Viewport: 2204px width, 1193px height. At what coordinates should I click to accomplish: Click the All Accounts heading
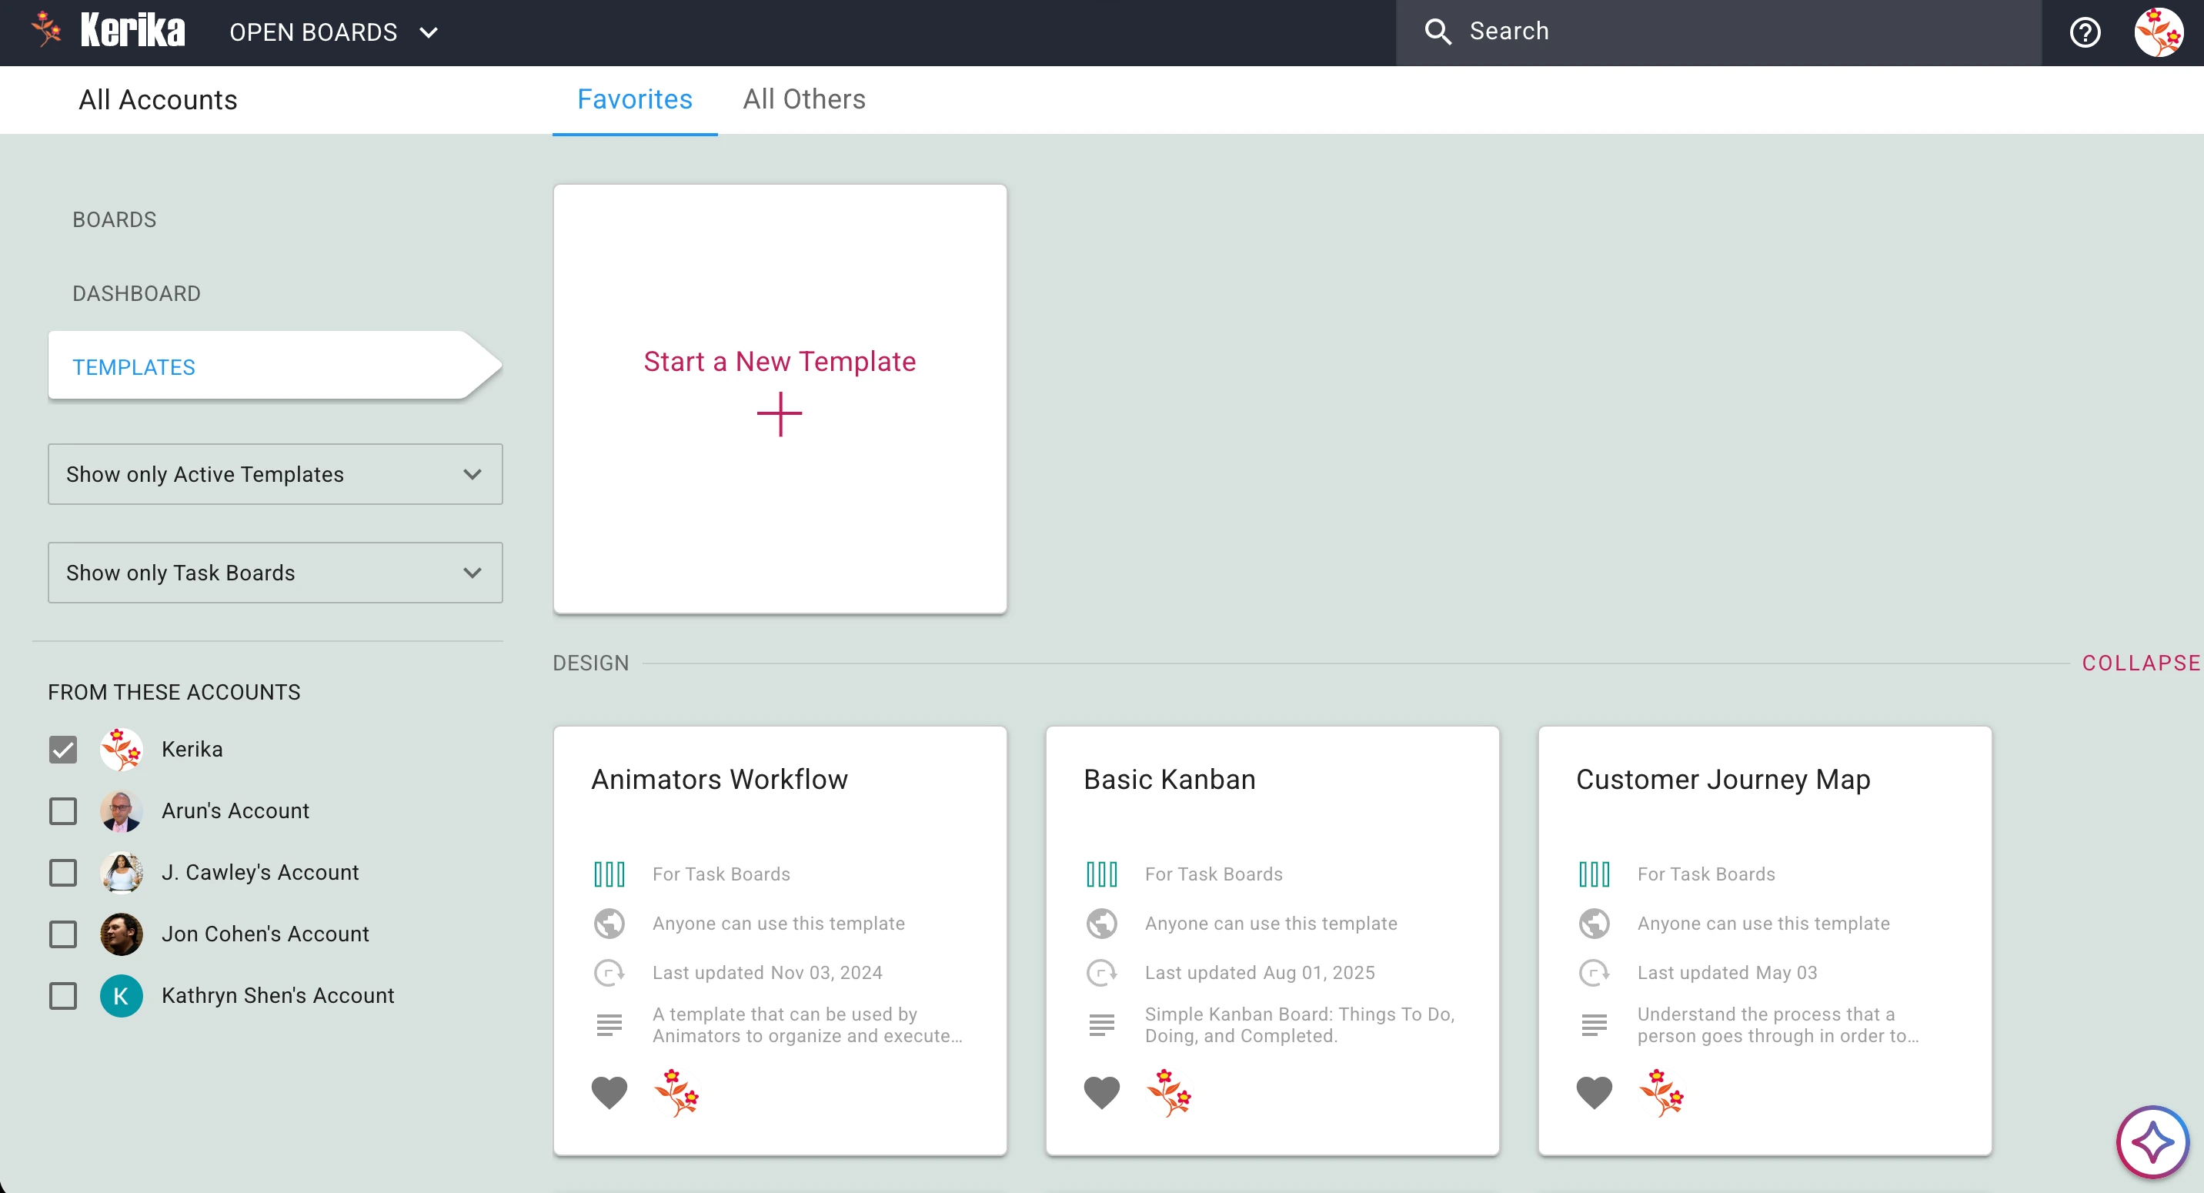pyautogui.click(x=158, y=100)
